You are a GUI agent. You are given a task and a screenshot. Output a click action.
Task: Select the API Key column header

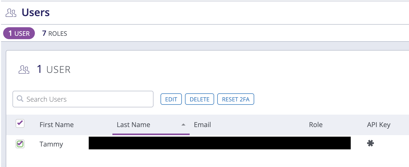pyautogui.click(x=378, y=125)
